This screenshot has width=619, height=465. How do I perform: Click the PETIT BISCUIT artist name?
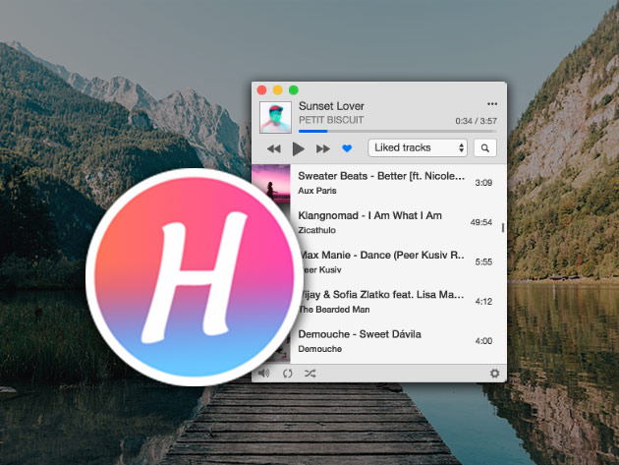331,120
